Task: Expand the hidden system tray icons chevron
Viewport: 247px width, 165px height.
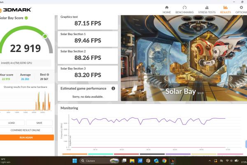Action: [210, 161]
